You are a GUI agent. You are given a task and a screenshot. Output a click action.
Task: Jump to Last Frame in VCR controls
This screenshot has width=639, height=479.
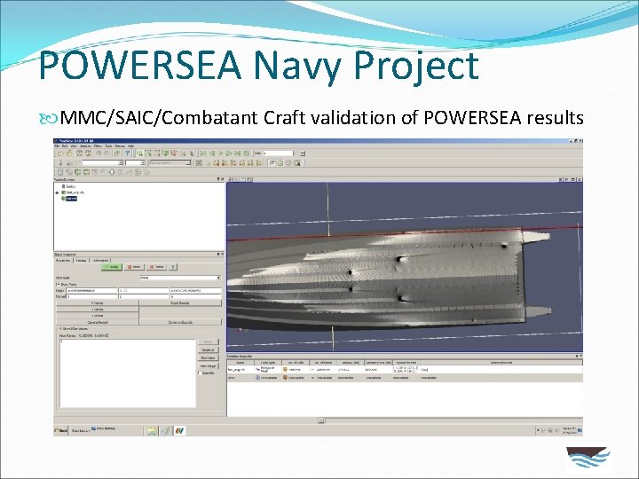click(x=238, y=153)
